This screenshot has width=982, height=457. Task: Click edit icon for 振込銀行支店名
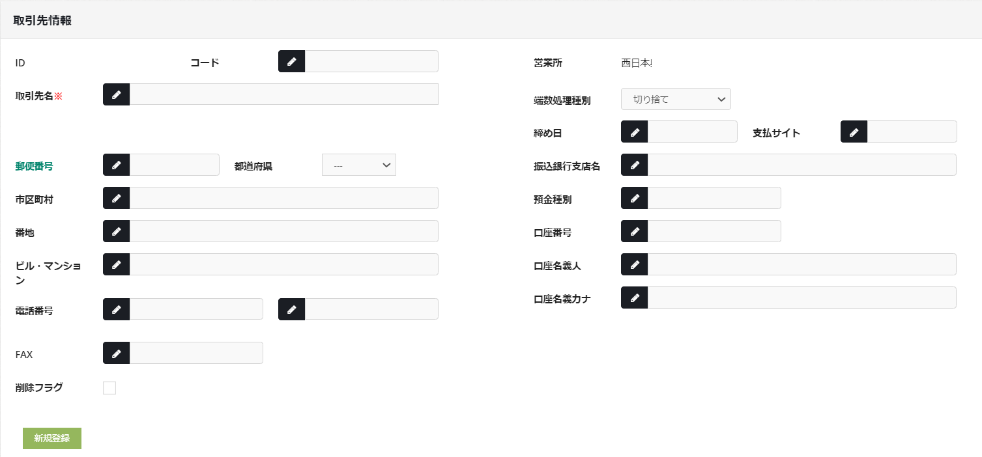tap(634, 165)
